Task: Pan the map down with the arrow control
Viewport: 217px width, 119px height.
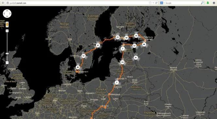Action: tap(7, 16)
